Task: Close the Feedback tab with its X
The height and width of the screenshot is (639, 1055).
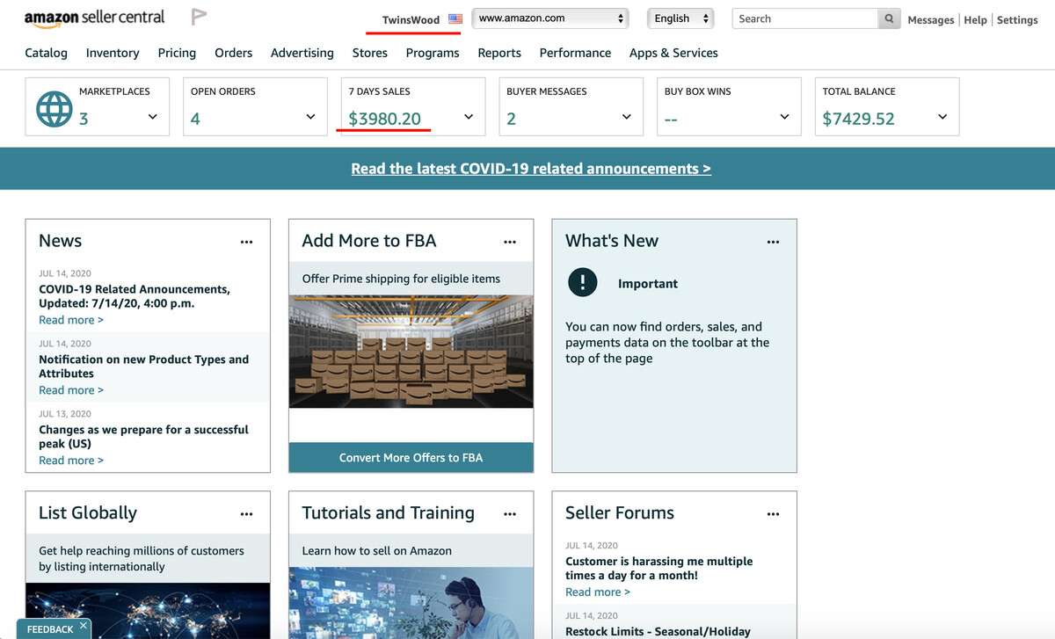Action: 83,626
